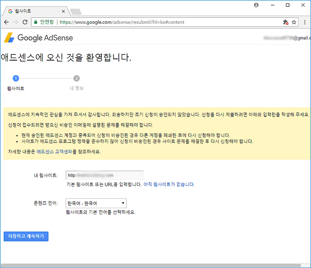
Task: Click the horizontal scrollbar at bottom
Action: coord(151,265)
